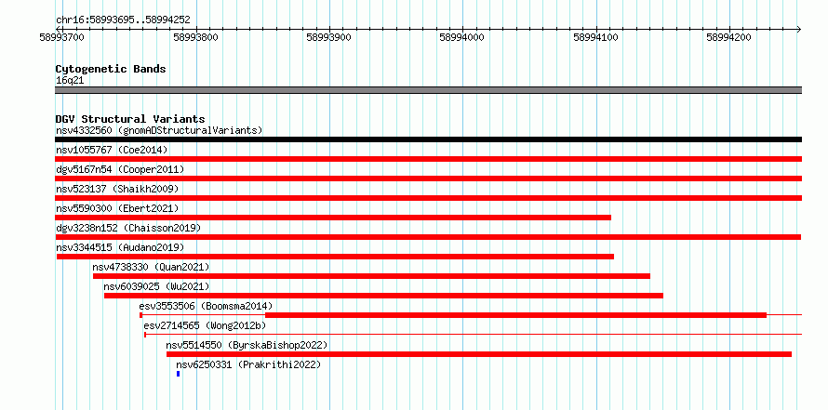Click ruler position 58993700

coord(61,37)
